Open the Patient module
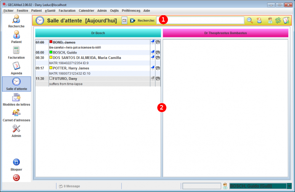Image resolution: width=295 pixels, height=192 pixels. tap(16, 37)
